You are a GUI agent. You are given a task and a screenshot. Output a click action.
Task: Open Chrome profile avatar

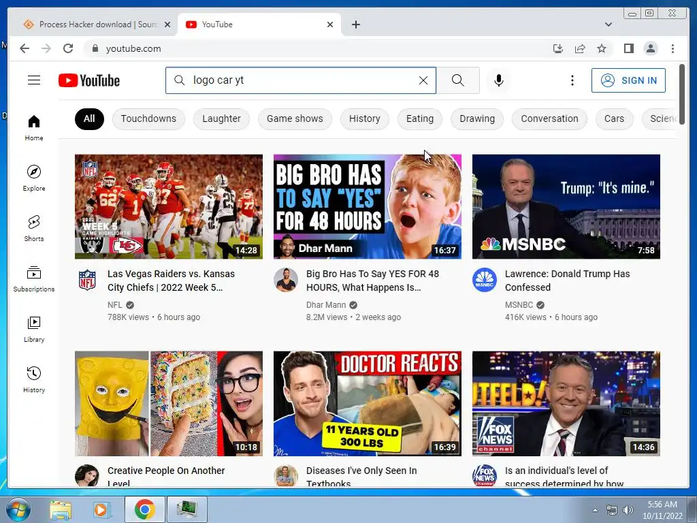point(650,48)
